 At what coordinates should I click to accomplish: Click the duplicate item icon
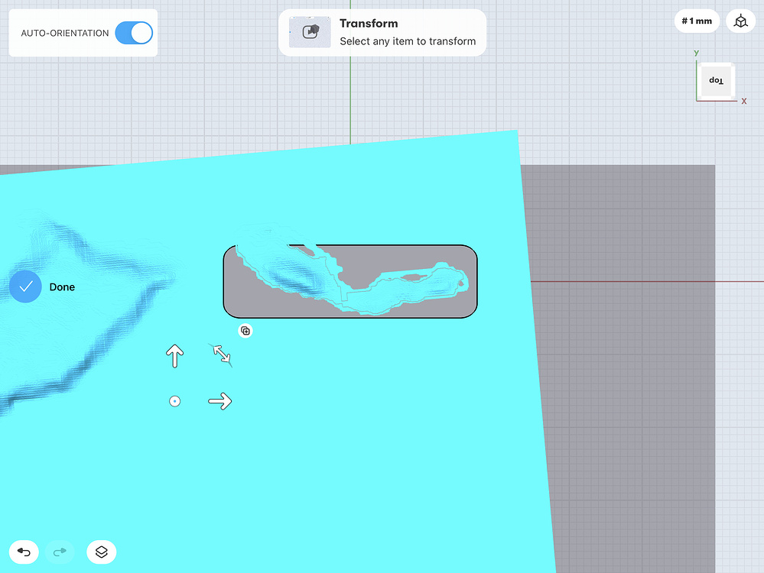tap(245, 331)
